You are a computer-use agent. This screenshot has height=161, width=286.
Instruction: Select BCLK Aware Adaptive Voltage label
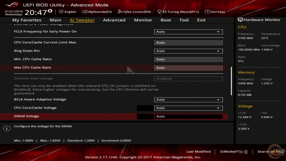(40, 99)
